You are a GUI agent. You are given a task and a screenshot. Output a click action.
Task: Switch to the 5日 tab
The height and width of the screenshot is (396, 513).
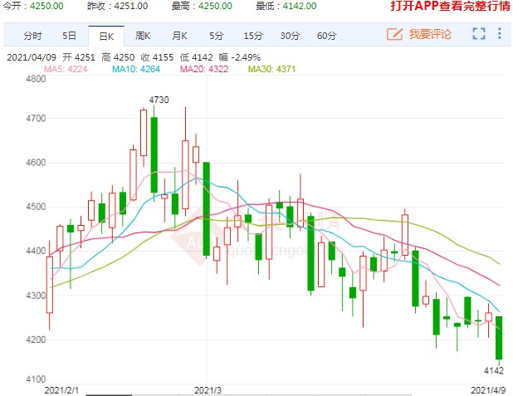pos(70,36)
